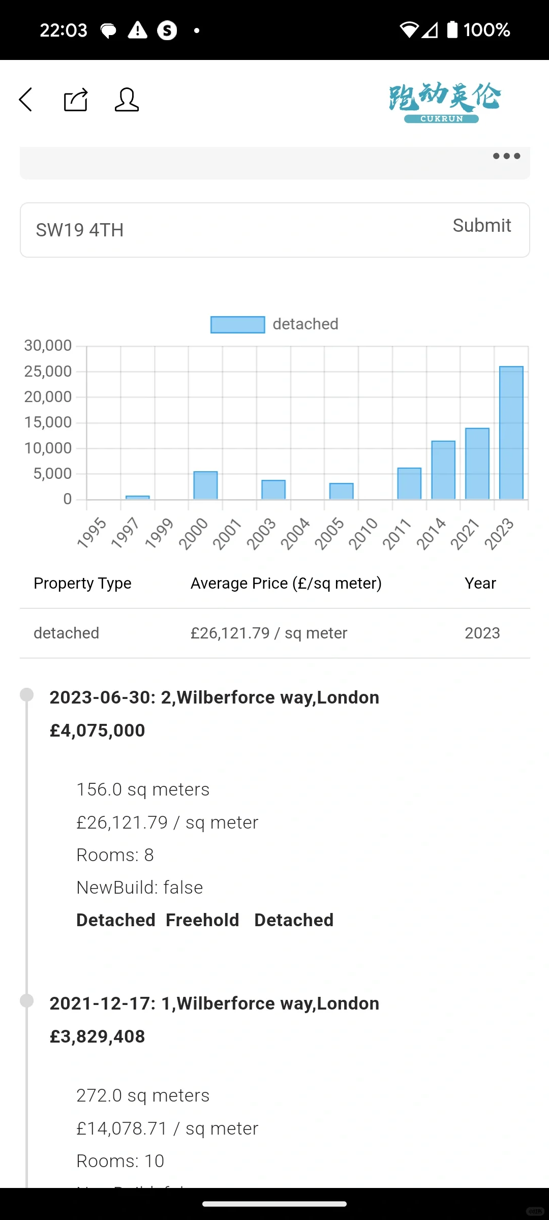Focus the SW19 4TH postcode field

point(229,230)
